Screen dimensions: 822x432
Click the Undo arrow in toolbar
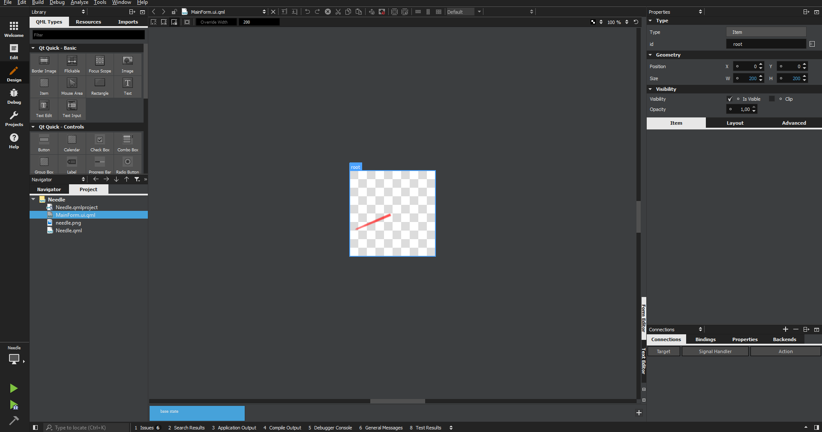307,12
